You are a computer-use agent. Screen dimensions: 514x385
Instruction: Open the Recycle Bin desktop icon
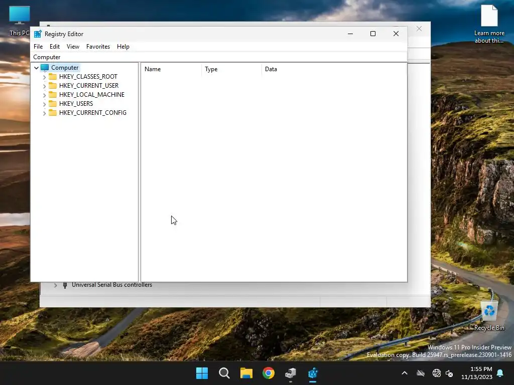click(489, 315)
